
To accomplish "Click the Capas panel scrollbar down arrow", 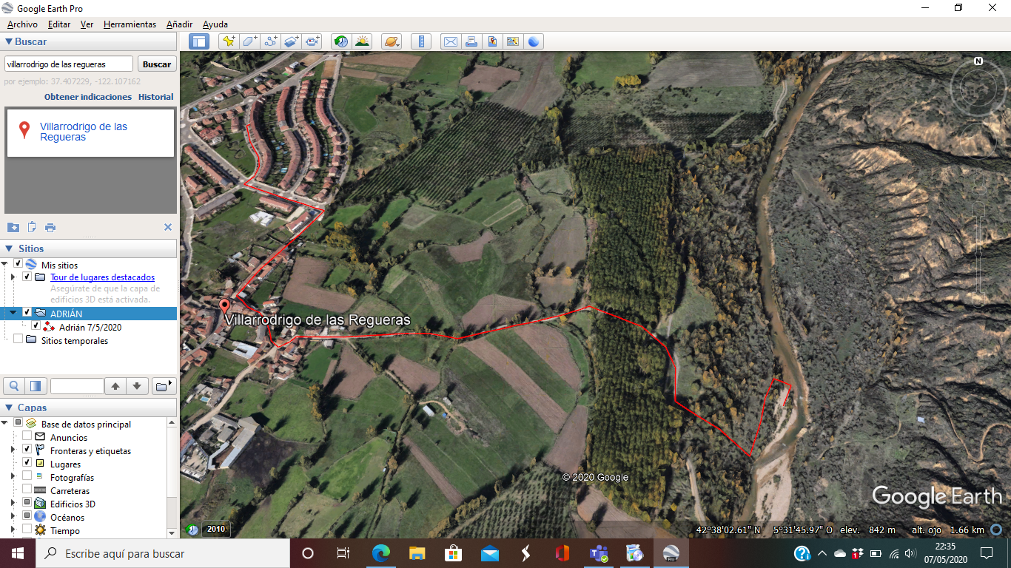I will tap(172, 532).
